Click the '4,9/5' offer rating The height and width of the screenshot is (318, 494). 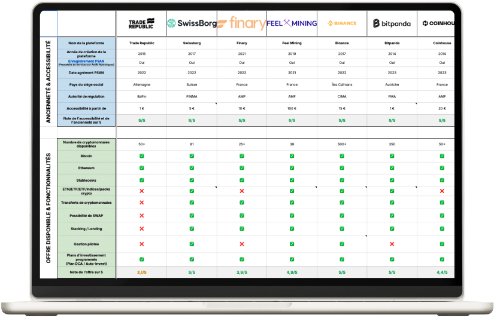292,273
